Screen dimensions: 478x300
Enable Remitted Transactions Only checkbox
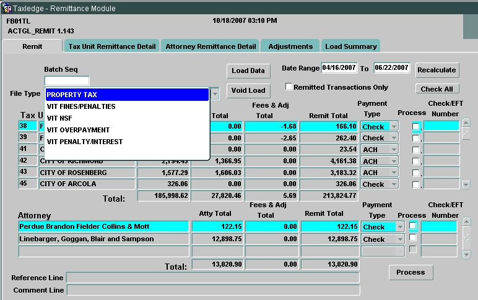pyautogui.click(x=289, y=87)
